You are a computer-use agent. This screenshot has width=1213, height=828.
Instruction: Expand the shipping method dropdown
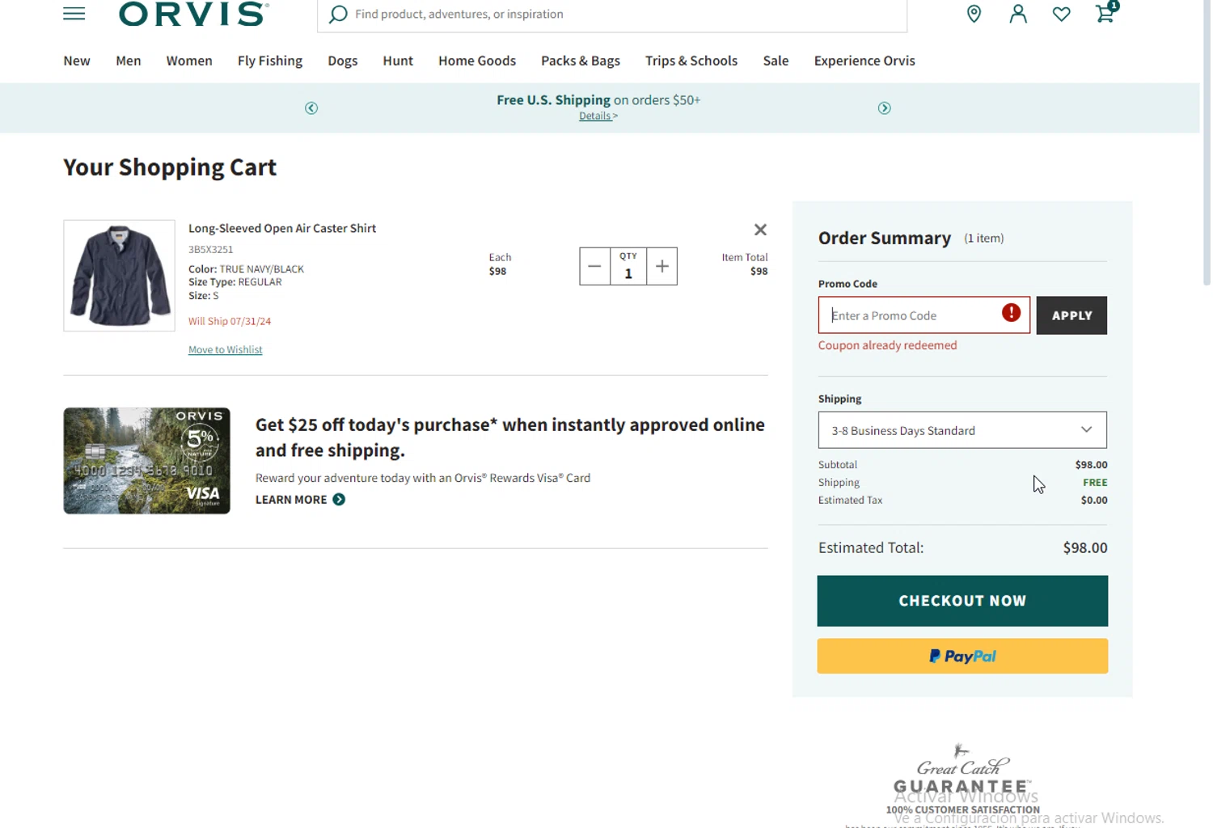[962, 430]
